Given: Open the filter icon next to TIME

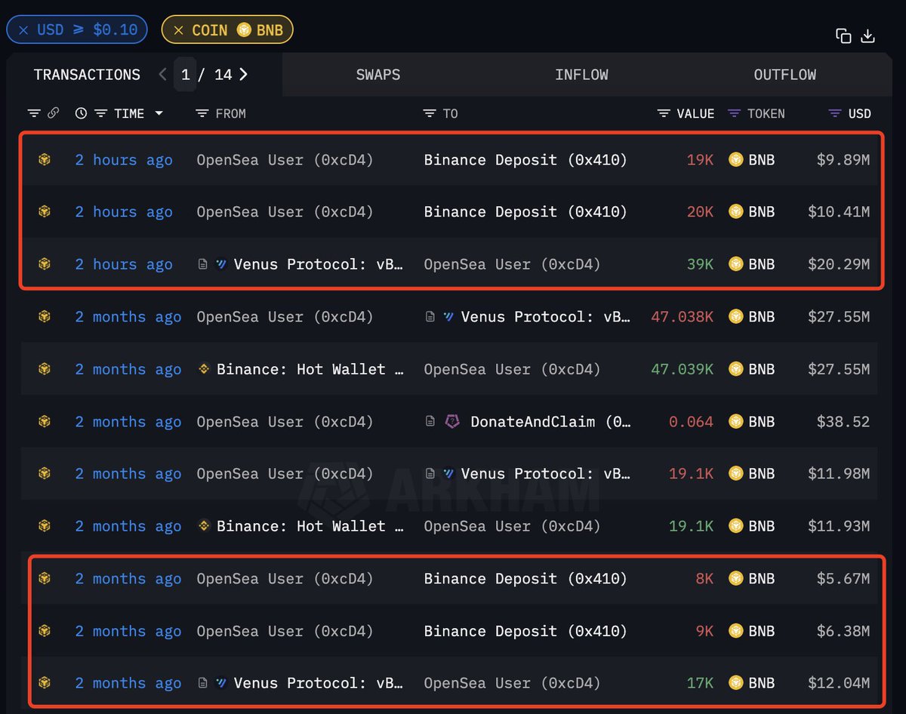Looking at the screenshot, I should (101, 113).
